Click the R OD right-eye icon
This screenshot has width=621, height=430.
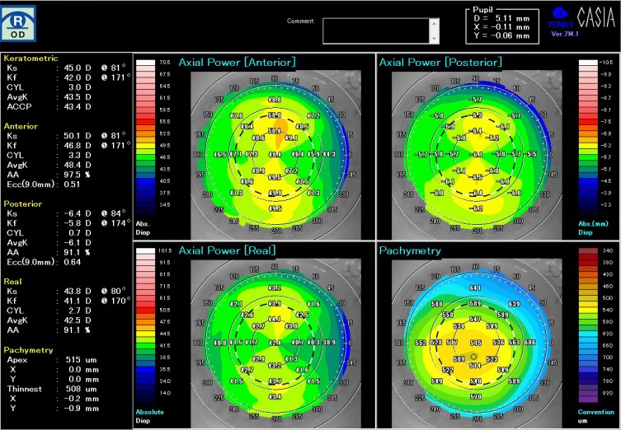pos(18,24)
